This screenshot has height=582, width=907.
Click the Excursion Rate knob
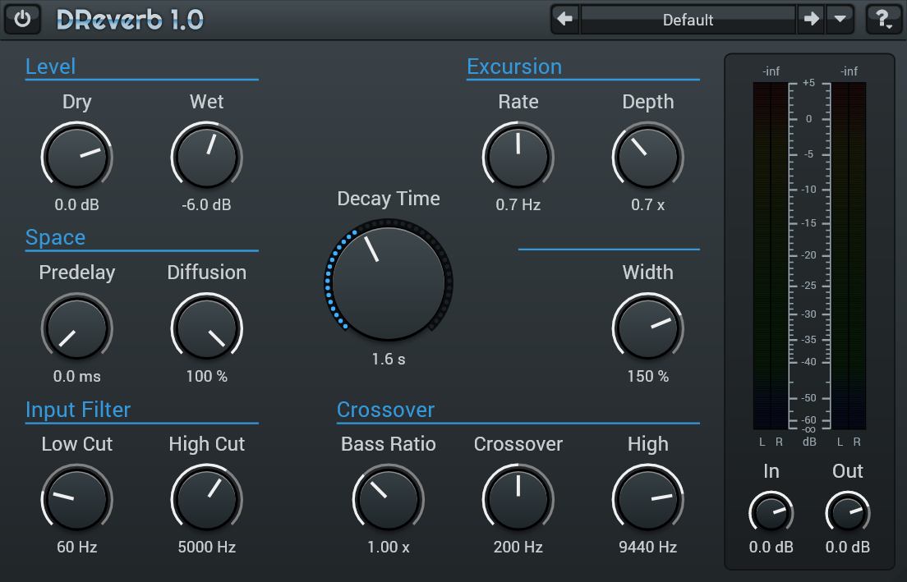[x=518, y=156]
